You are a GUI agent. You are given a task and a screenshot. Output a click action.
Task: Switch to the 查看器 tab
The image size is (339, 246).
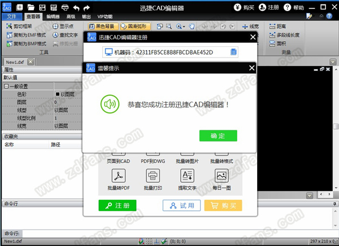(x=33, y=16)
